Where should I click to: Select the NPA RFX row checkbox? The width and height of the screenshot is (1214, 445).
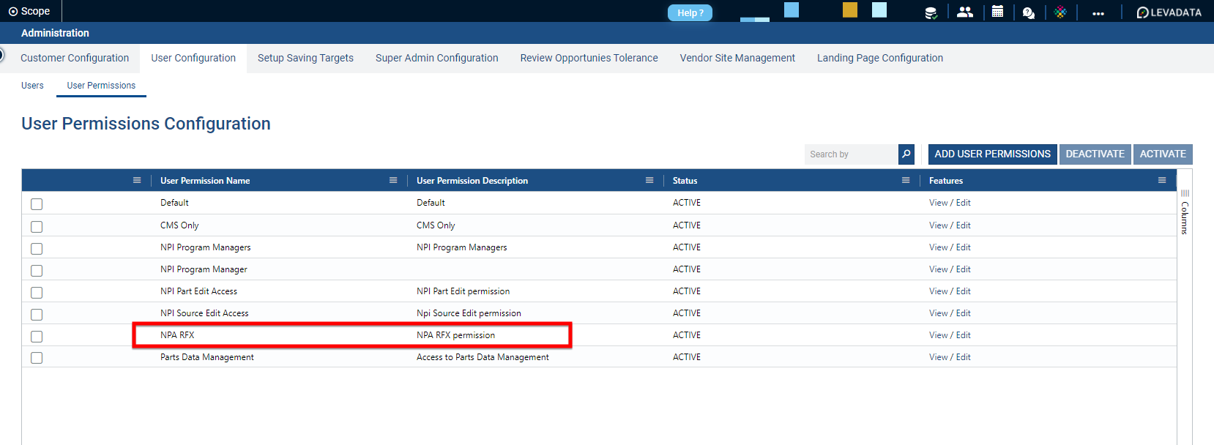click(37, 336)
